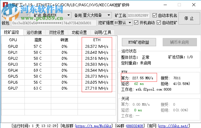Image resolution: width=201 pixels, height=128 pixels.
Task: Click the 辅币未启用 button
Action: point(180,42)
